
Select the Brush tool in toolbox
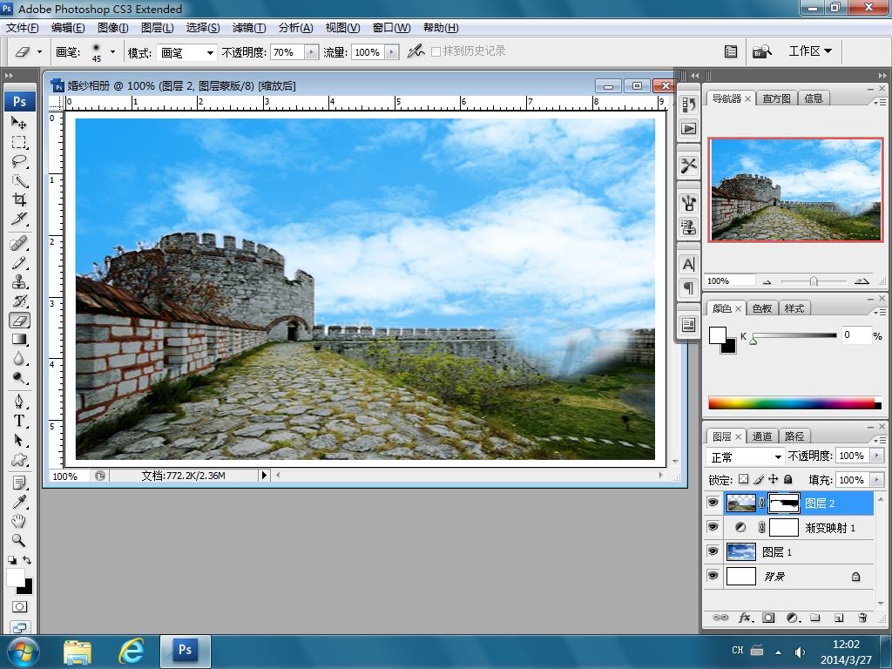point(19,263)
